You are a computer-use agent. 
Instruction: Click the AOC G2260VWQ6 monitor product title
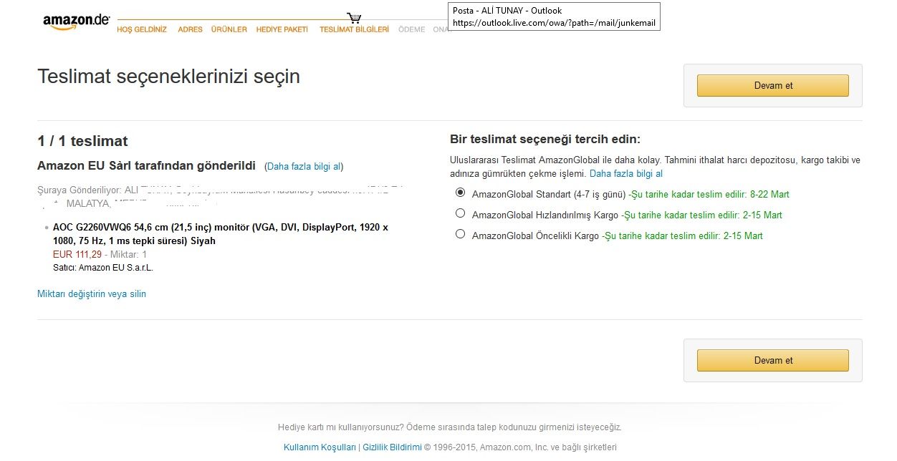click(x=221, y=234)
